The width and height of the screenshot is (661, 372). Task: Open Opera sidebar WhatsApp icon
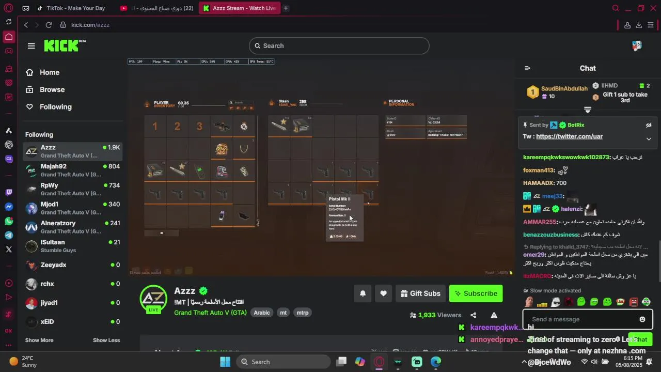click(x=9, y=221)
